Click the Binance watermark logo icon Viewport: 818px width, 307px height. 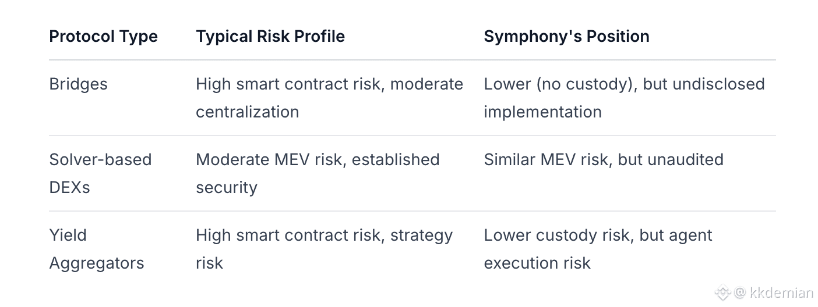click(723, 292)
